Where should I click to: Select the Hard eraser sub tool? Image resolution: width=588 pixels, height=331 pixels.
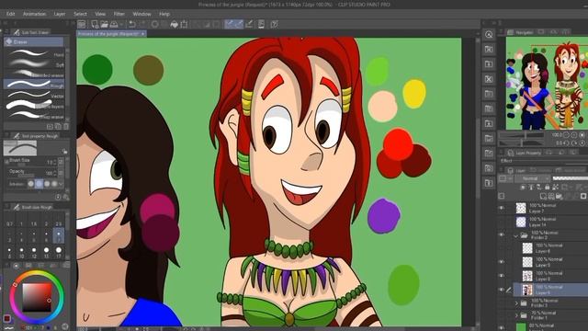pos(35,53)
